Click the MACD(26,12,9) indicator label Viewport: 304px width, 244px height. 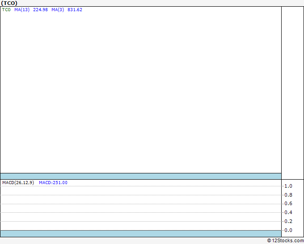(18, 183)
